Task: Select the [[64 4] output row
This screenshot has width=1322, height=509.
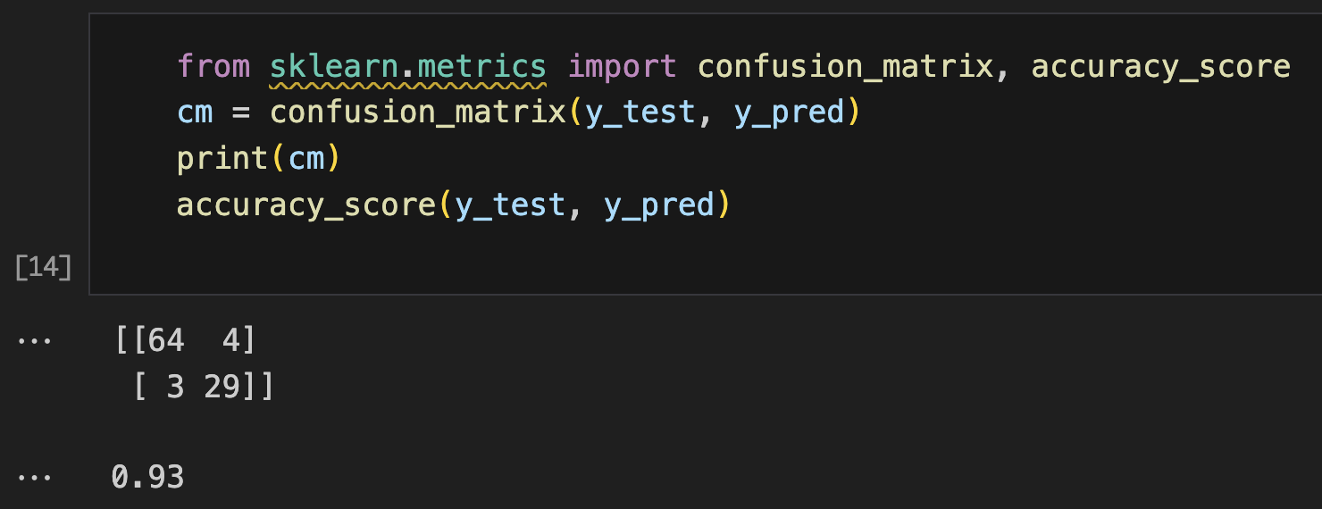Action: pyautogui.click(x=185, y=340)
